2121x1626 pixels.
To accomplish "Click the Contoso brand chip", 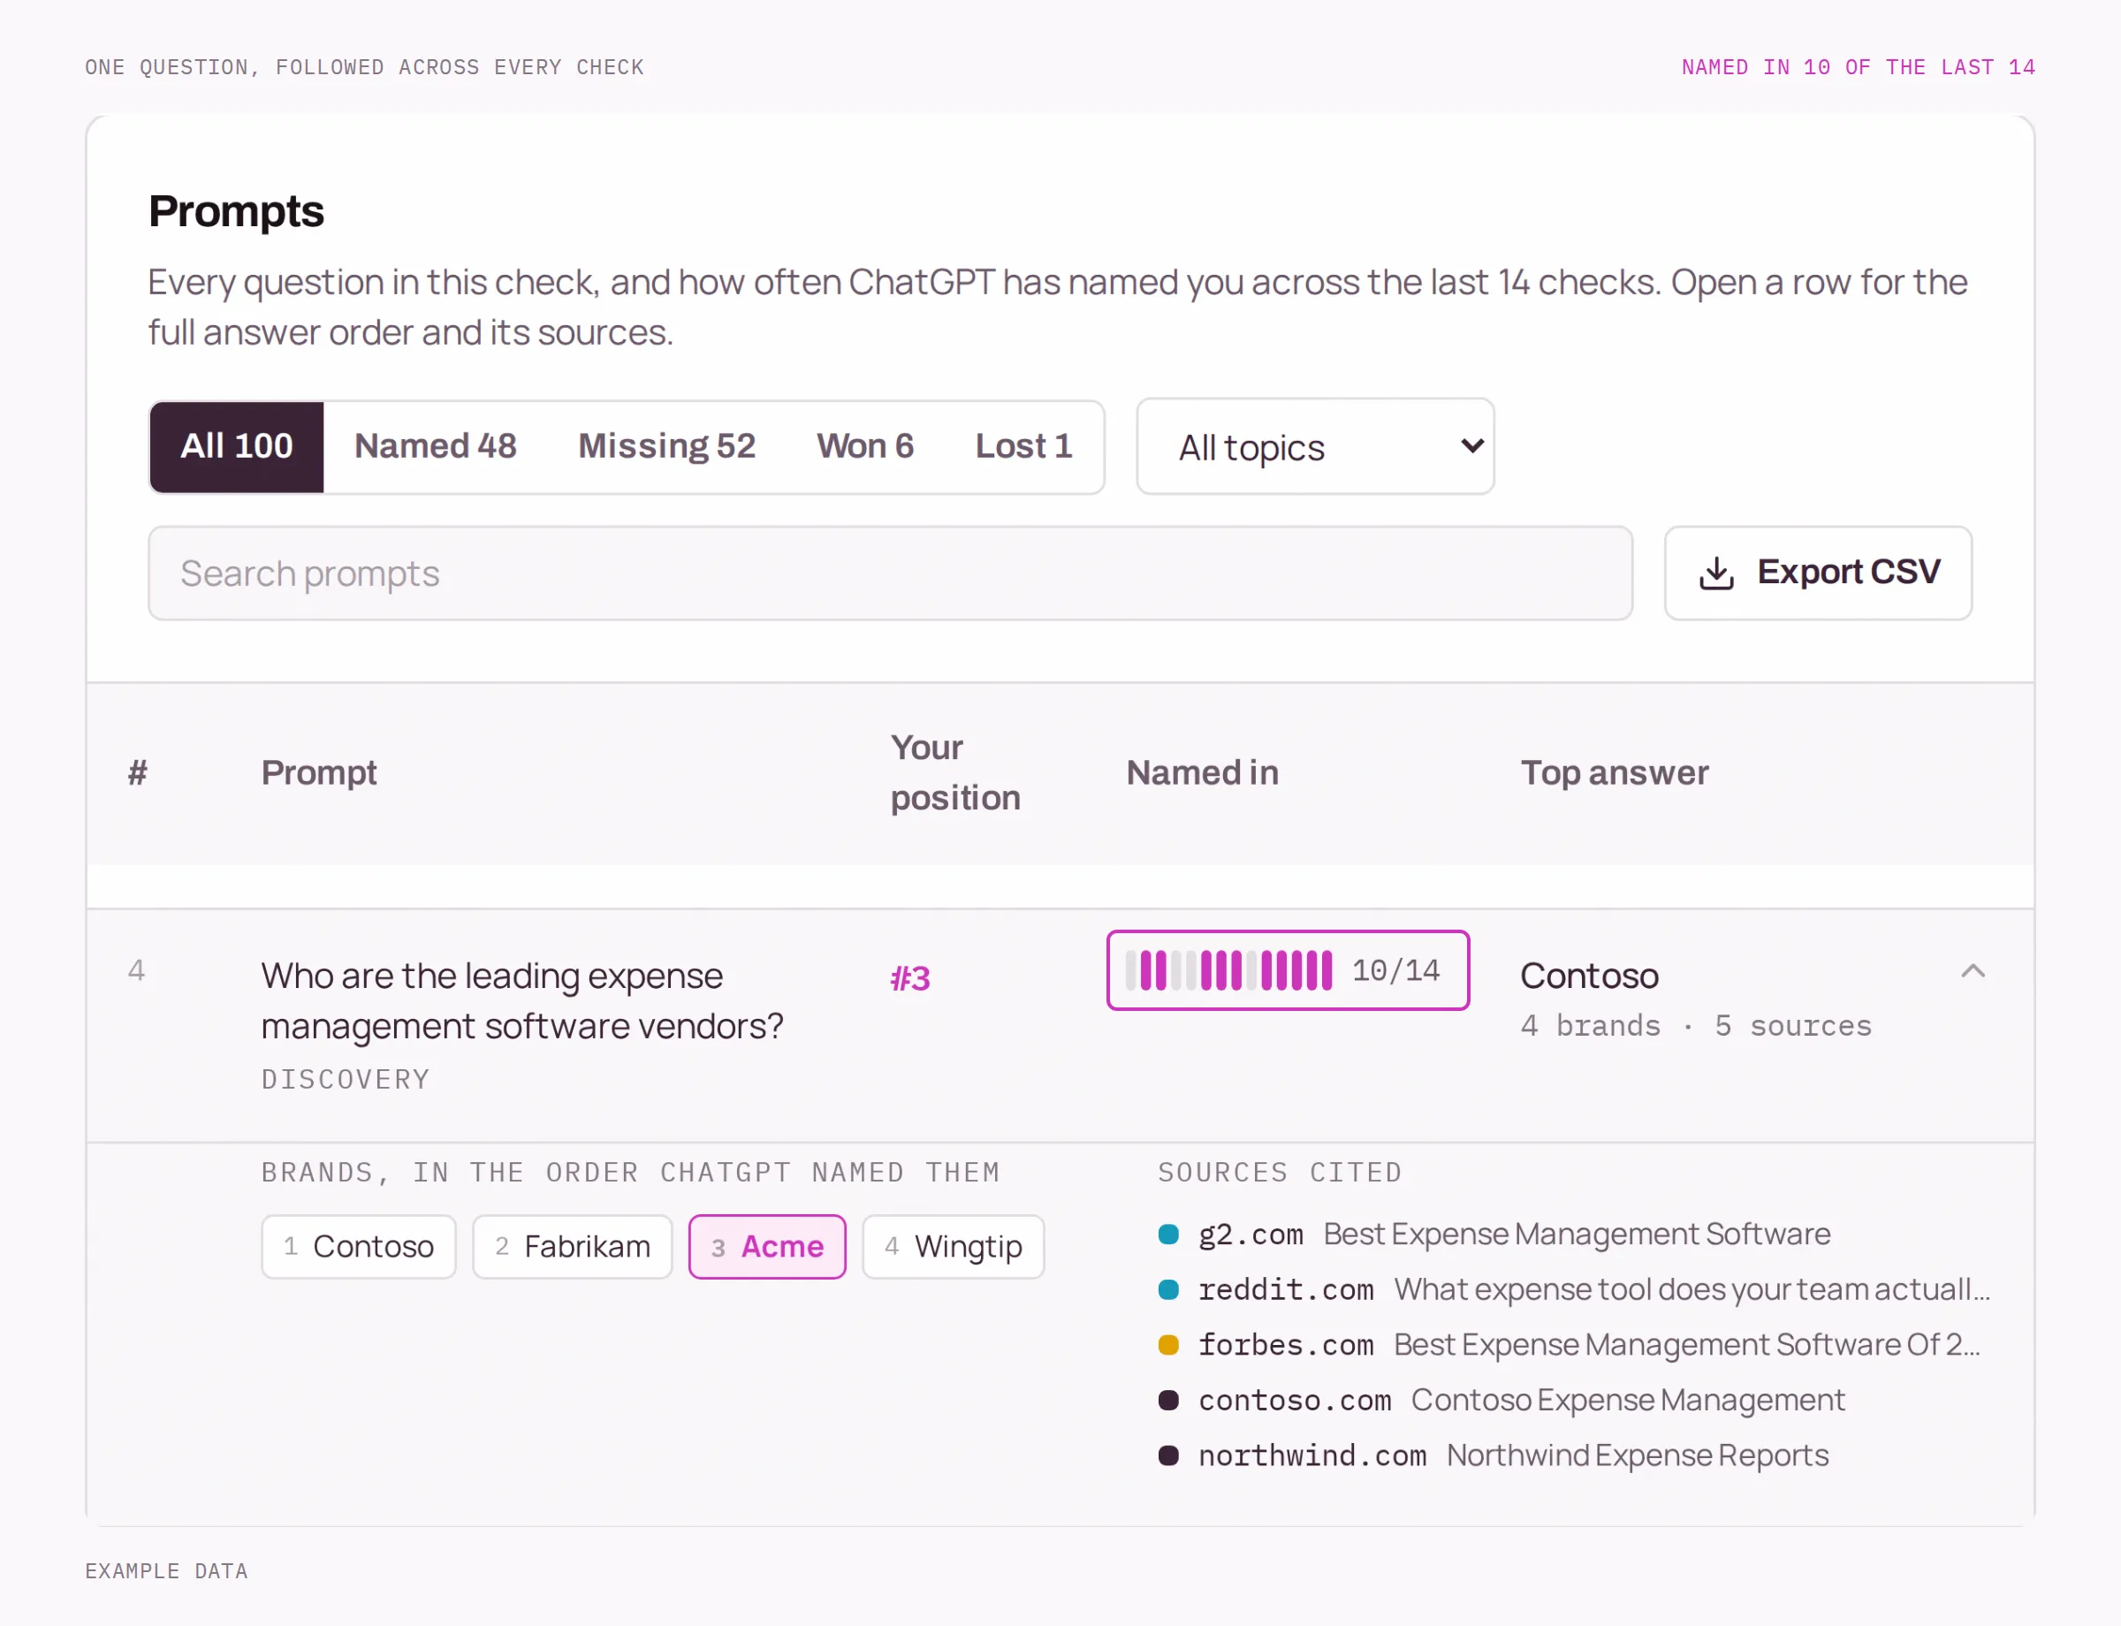I will tap(358, 1247).
